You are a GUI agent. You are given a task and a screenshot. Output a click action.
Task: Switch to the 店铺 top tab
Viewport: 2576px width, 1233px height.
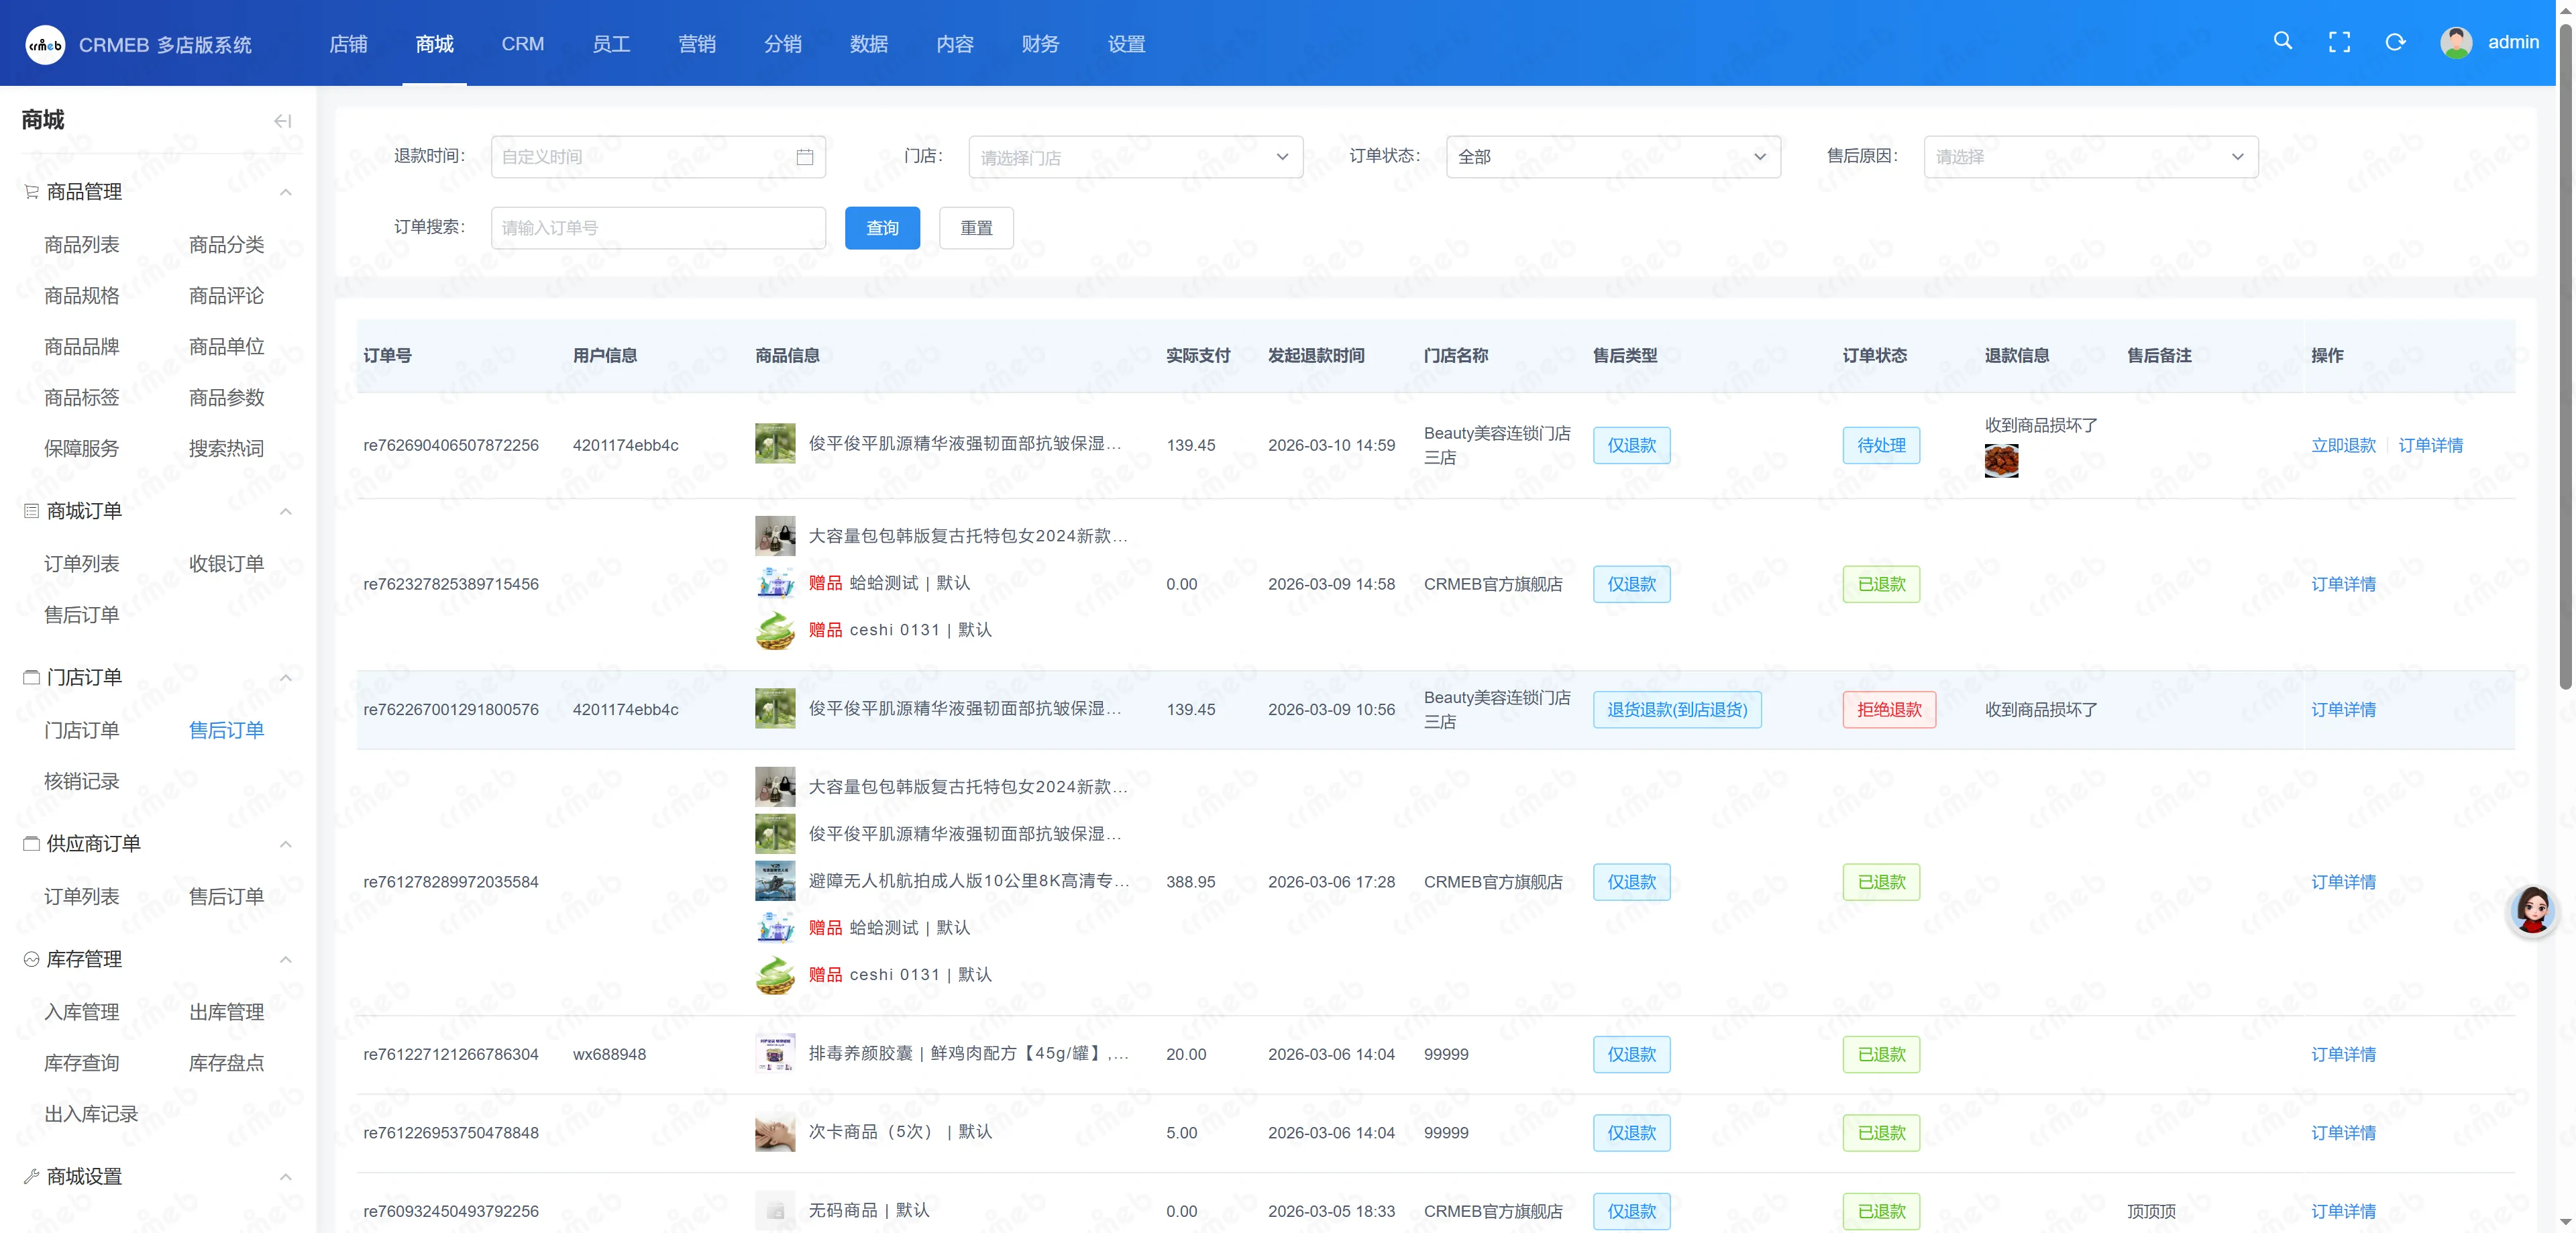348,44
